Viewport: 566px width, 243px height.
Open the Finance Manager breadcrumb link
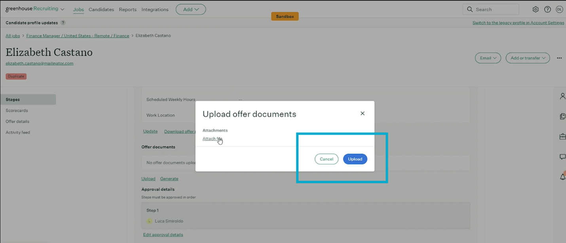78,36
